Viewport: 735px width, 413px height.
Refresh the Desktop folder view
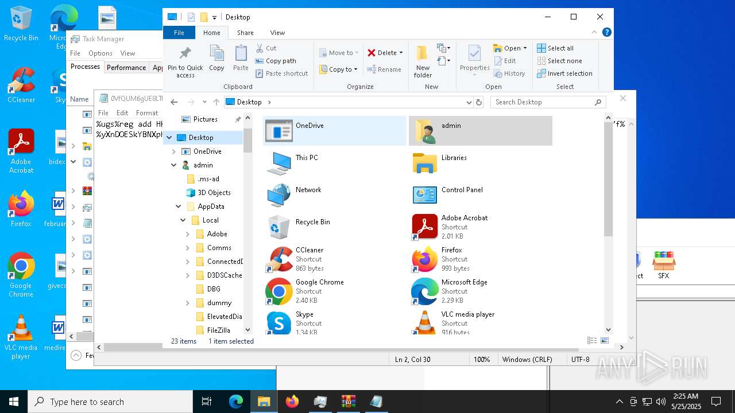tap(479, 102)
